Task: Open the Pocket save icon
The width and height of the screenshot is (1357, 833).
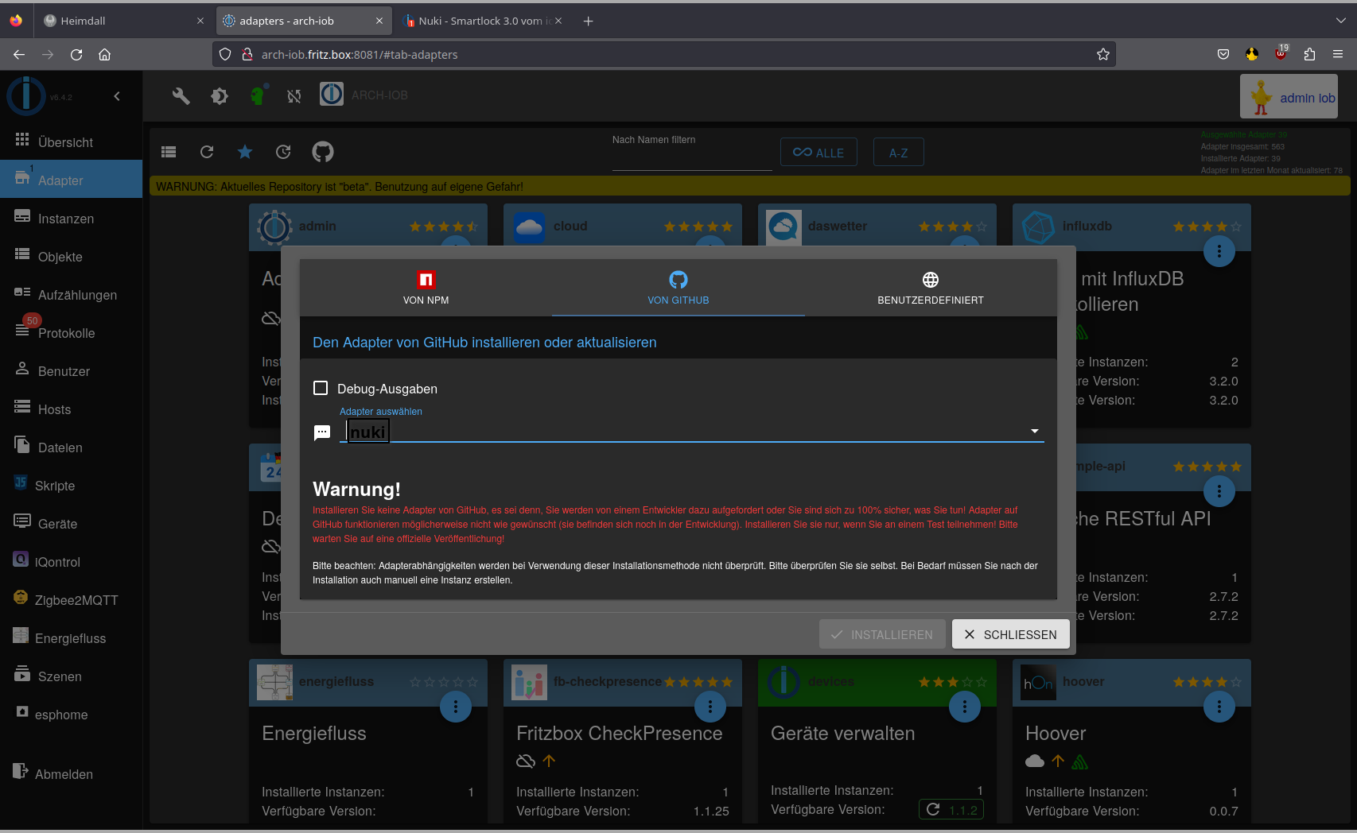Action: [x=1223, y=54]
